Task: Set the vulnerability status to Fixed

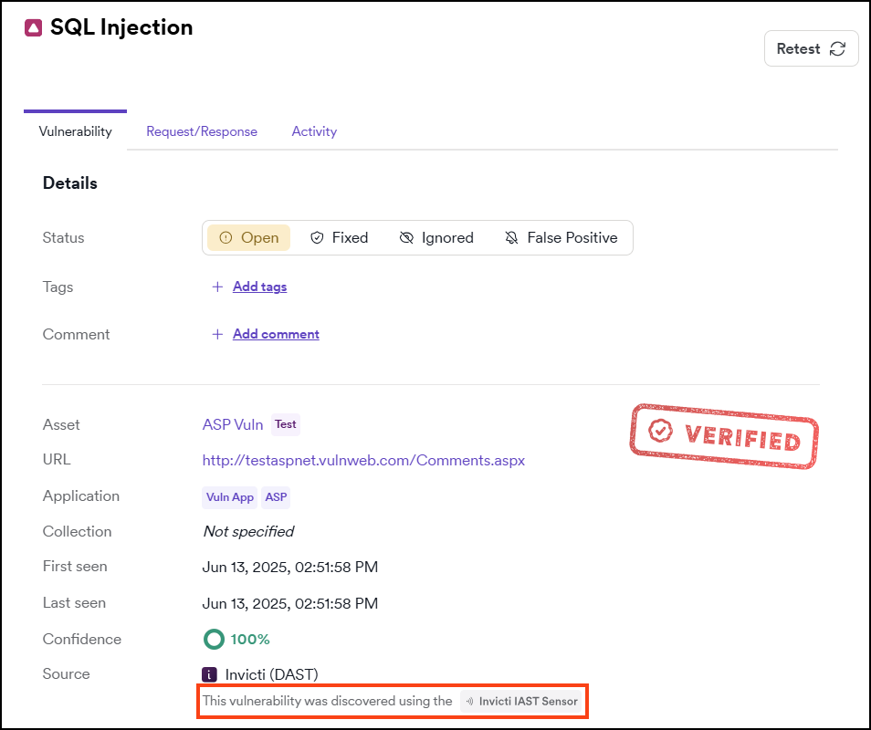Action: [339, 237]
